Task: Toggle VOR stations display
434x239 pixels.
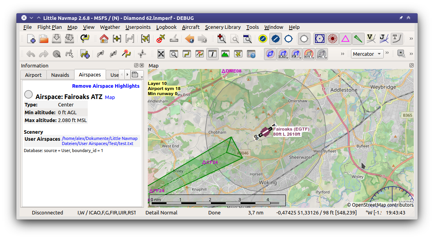Action: tap(320, 39)
